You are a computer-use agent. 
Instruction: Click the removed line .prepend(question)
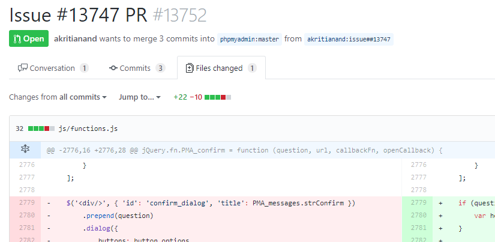[x=118, y=216]
